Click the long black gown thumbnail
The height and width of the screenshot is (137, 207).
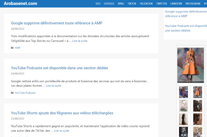[183, 119]
